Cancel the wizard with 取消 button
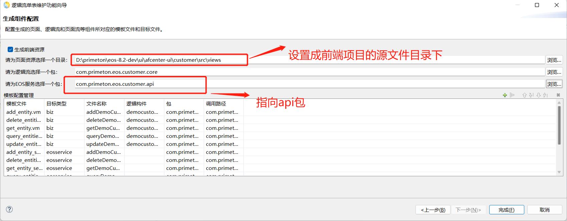 point(544,210)
